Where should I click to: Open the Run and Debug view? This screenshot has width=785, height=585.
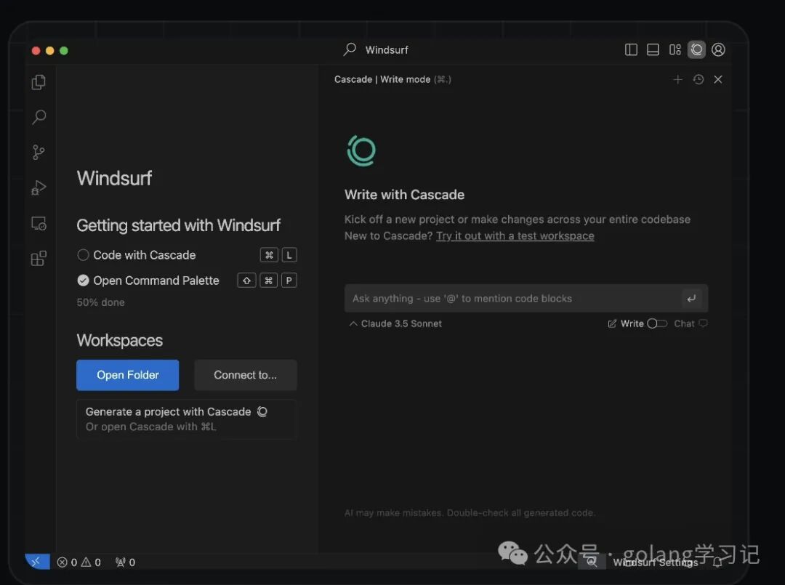[39, 187]
